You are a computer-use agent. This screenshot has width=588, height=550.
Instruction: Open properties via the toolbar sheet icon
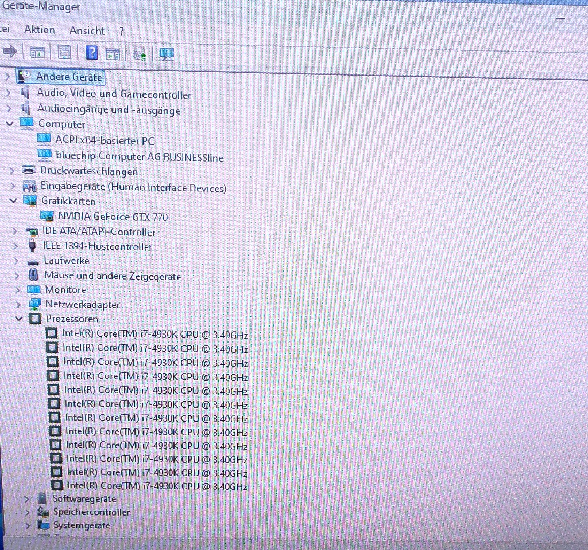click(x=64, y=53)
